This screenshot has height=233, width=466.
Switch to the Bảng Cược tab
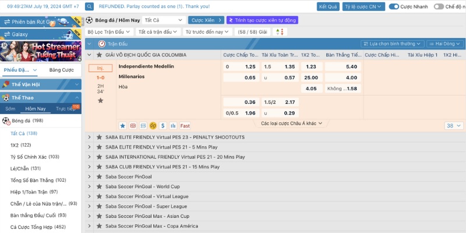click(61, 70)
